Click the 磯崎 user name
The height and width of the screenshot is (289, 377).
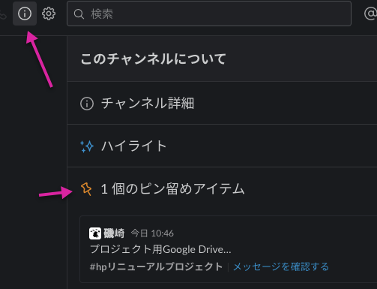click(x=114, y=233)
